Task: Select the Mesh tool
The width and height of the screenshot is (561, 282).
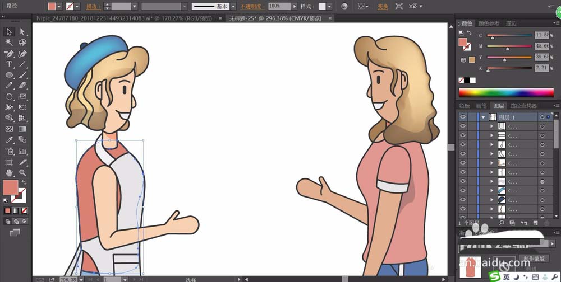Action: 9,129
